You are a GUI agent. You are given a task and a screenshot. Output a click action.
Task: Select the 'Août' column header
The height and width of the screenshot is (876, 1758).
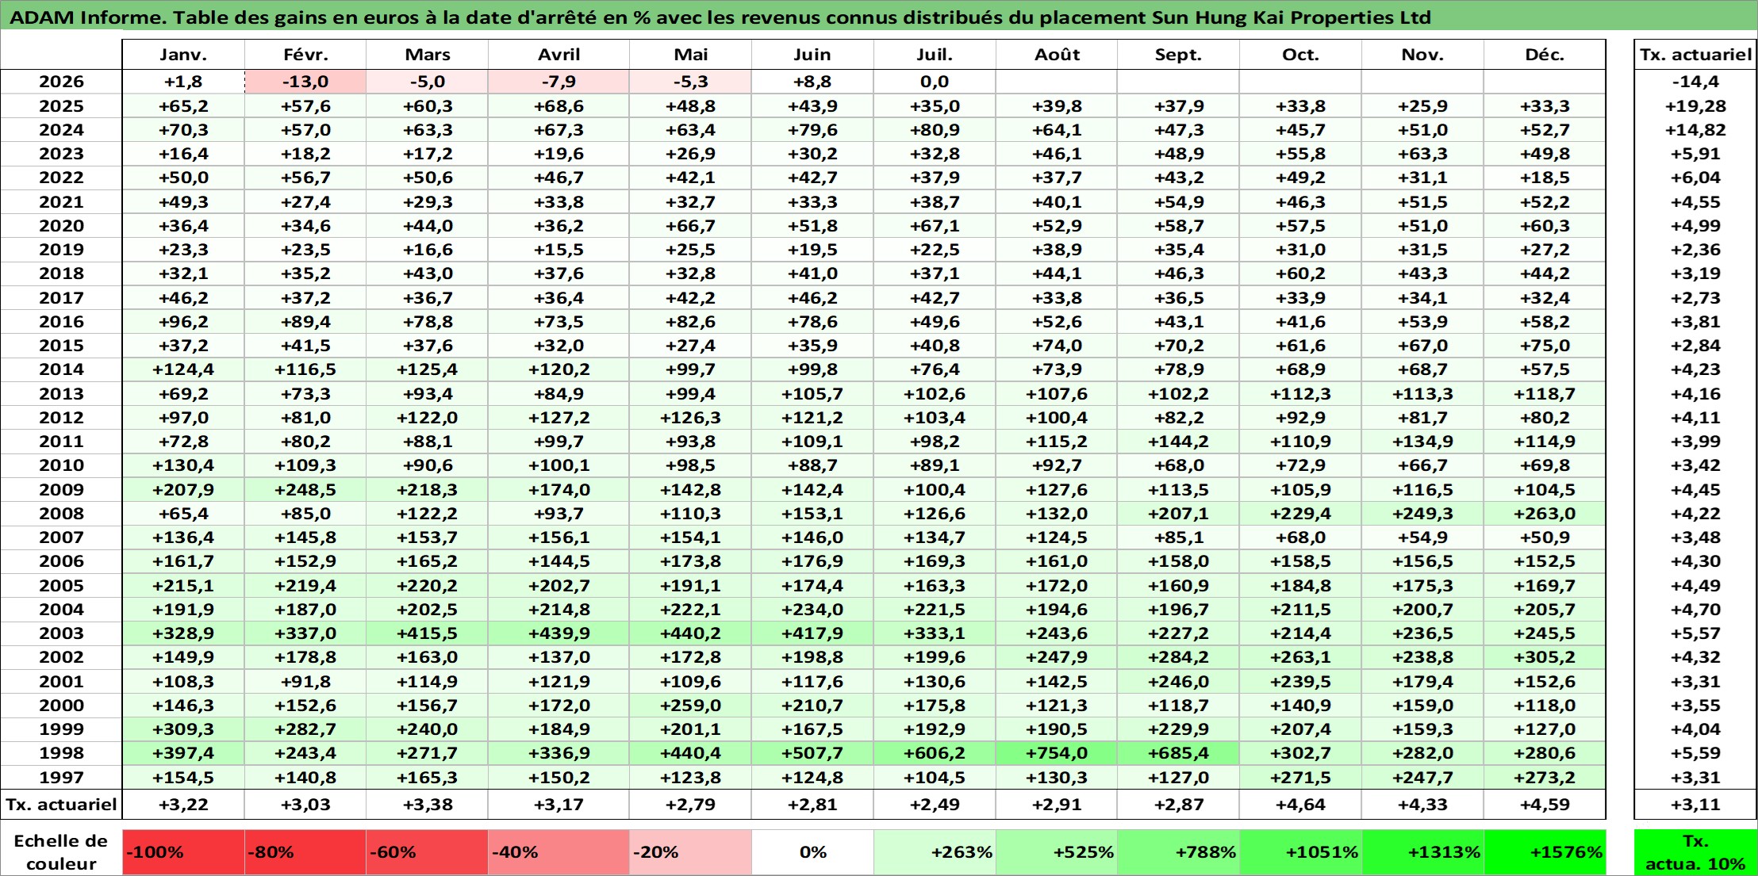click(x=1057, y=55)
